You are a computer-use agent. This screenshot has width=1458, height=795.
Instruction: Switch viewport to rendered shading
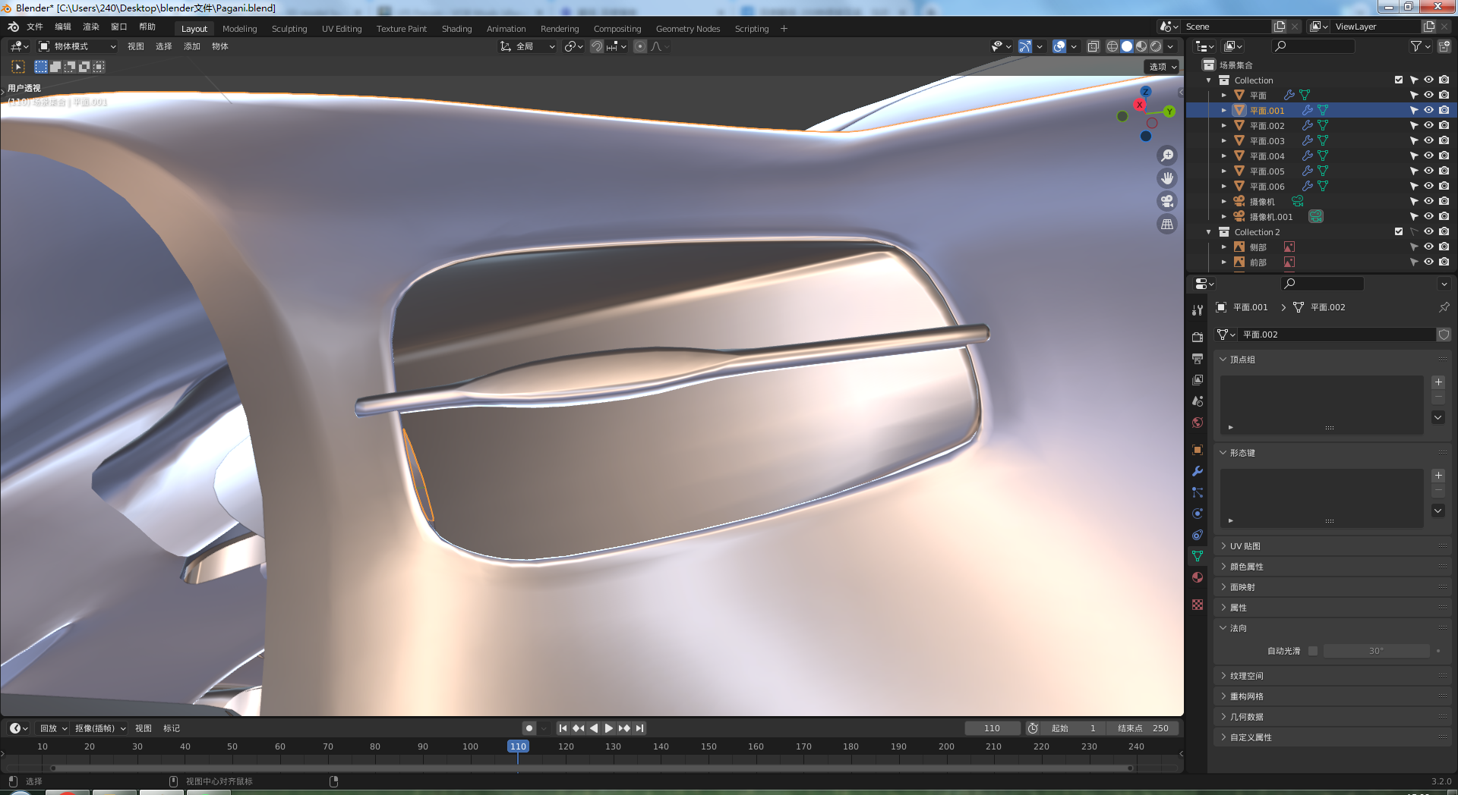tap(1156, 46)
